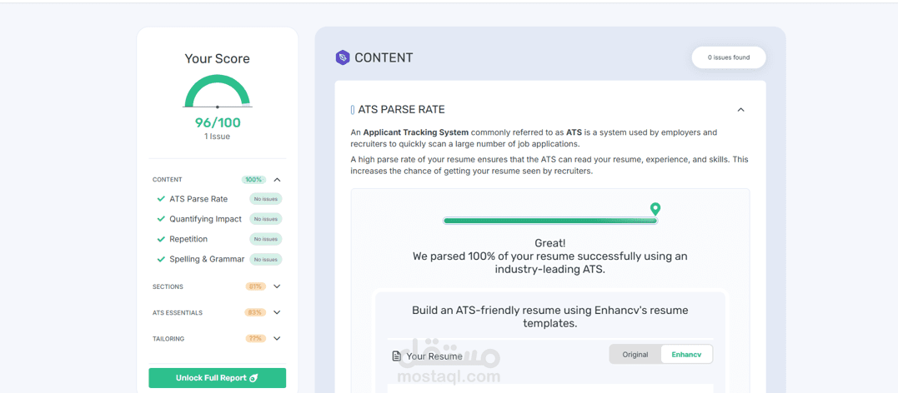The image size is (898, 393).
Task: Click the green location pin marker
Action: tap(655, 208)
